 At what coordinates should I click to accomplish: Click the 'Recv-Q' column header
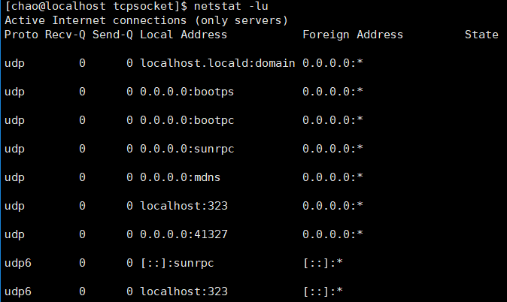65,35
